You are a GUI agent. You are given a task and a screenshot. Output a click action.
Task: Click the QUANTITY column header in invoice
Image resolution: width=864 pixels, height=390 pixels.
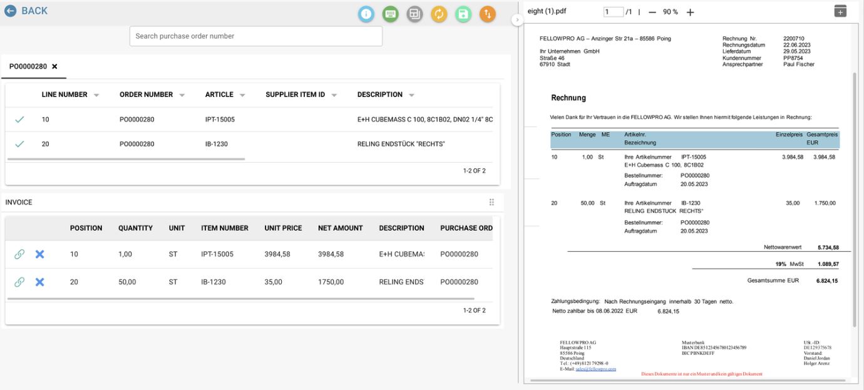click(136, 228)
